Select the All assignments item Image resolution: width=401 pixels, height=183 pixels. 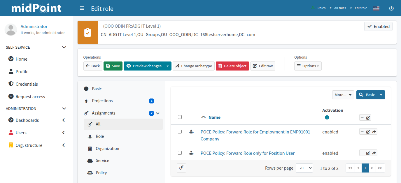(123, 124)
